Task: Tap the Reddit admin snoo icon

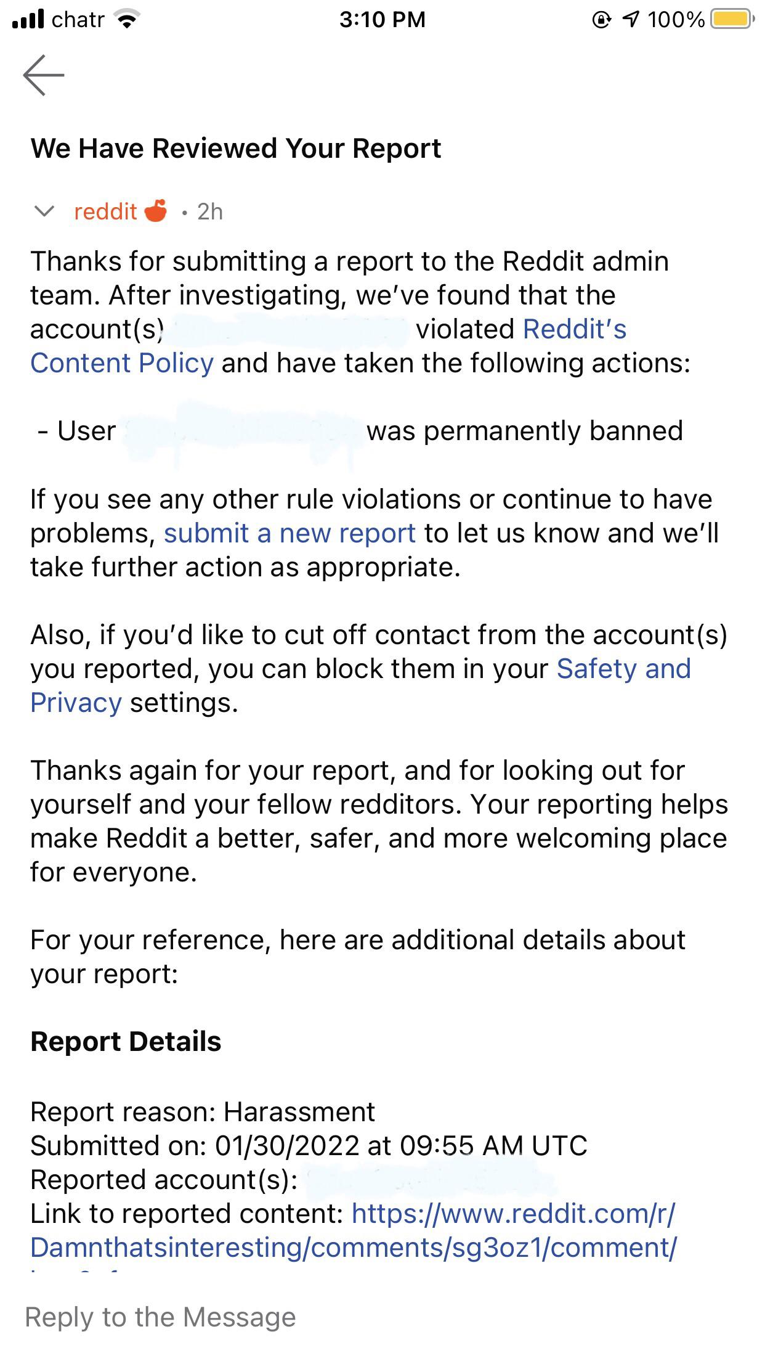Action: click(156, 211)
